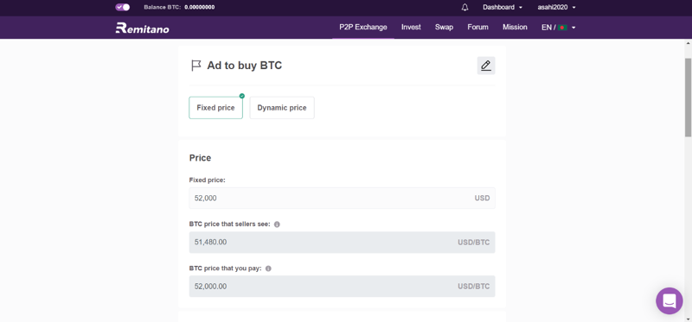The image size is (692, 322).
Task: Open the Invest menu item
Action: coord(411,28)
